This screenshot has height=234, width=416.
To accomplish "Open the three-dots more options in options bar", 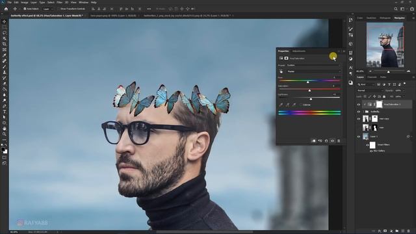I will click(x=149, y=8).
